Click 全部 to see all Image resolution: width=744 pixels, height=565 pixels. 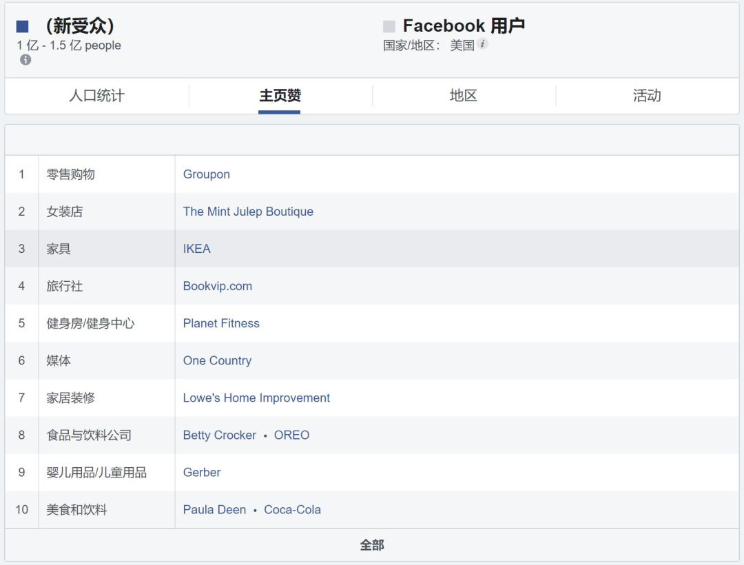pyautogui.click(x=372, y=545)
